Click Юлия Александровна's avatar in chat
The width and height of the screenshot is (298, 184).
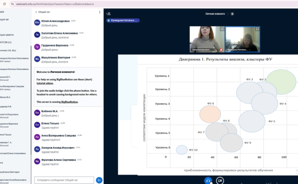point(37,23)
